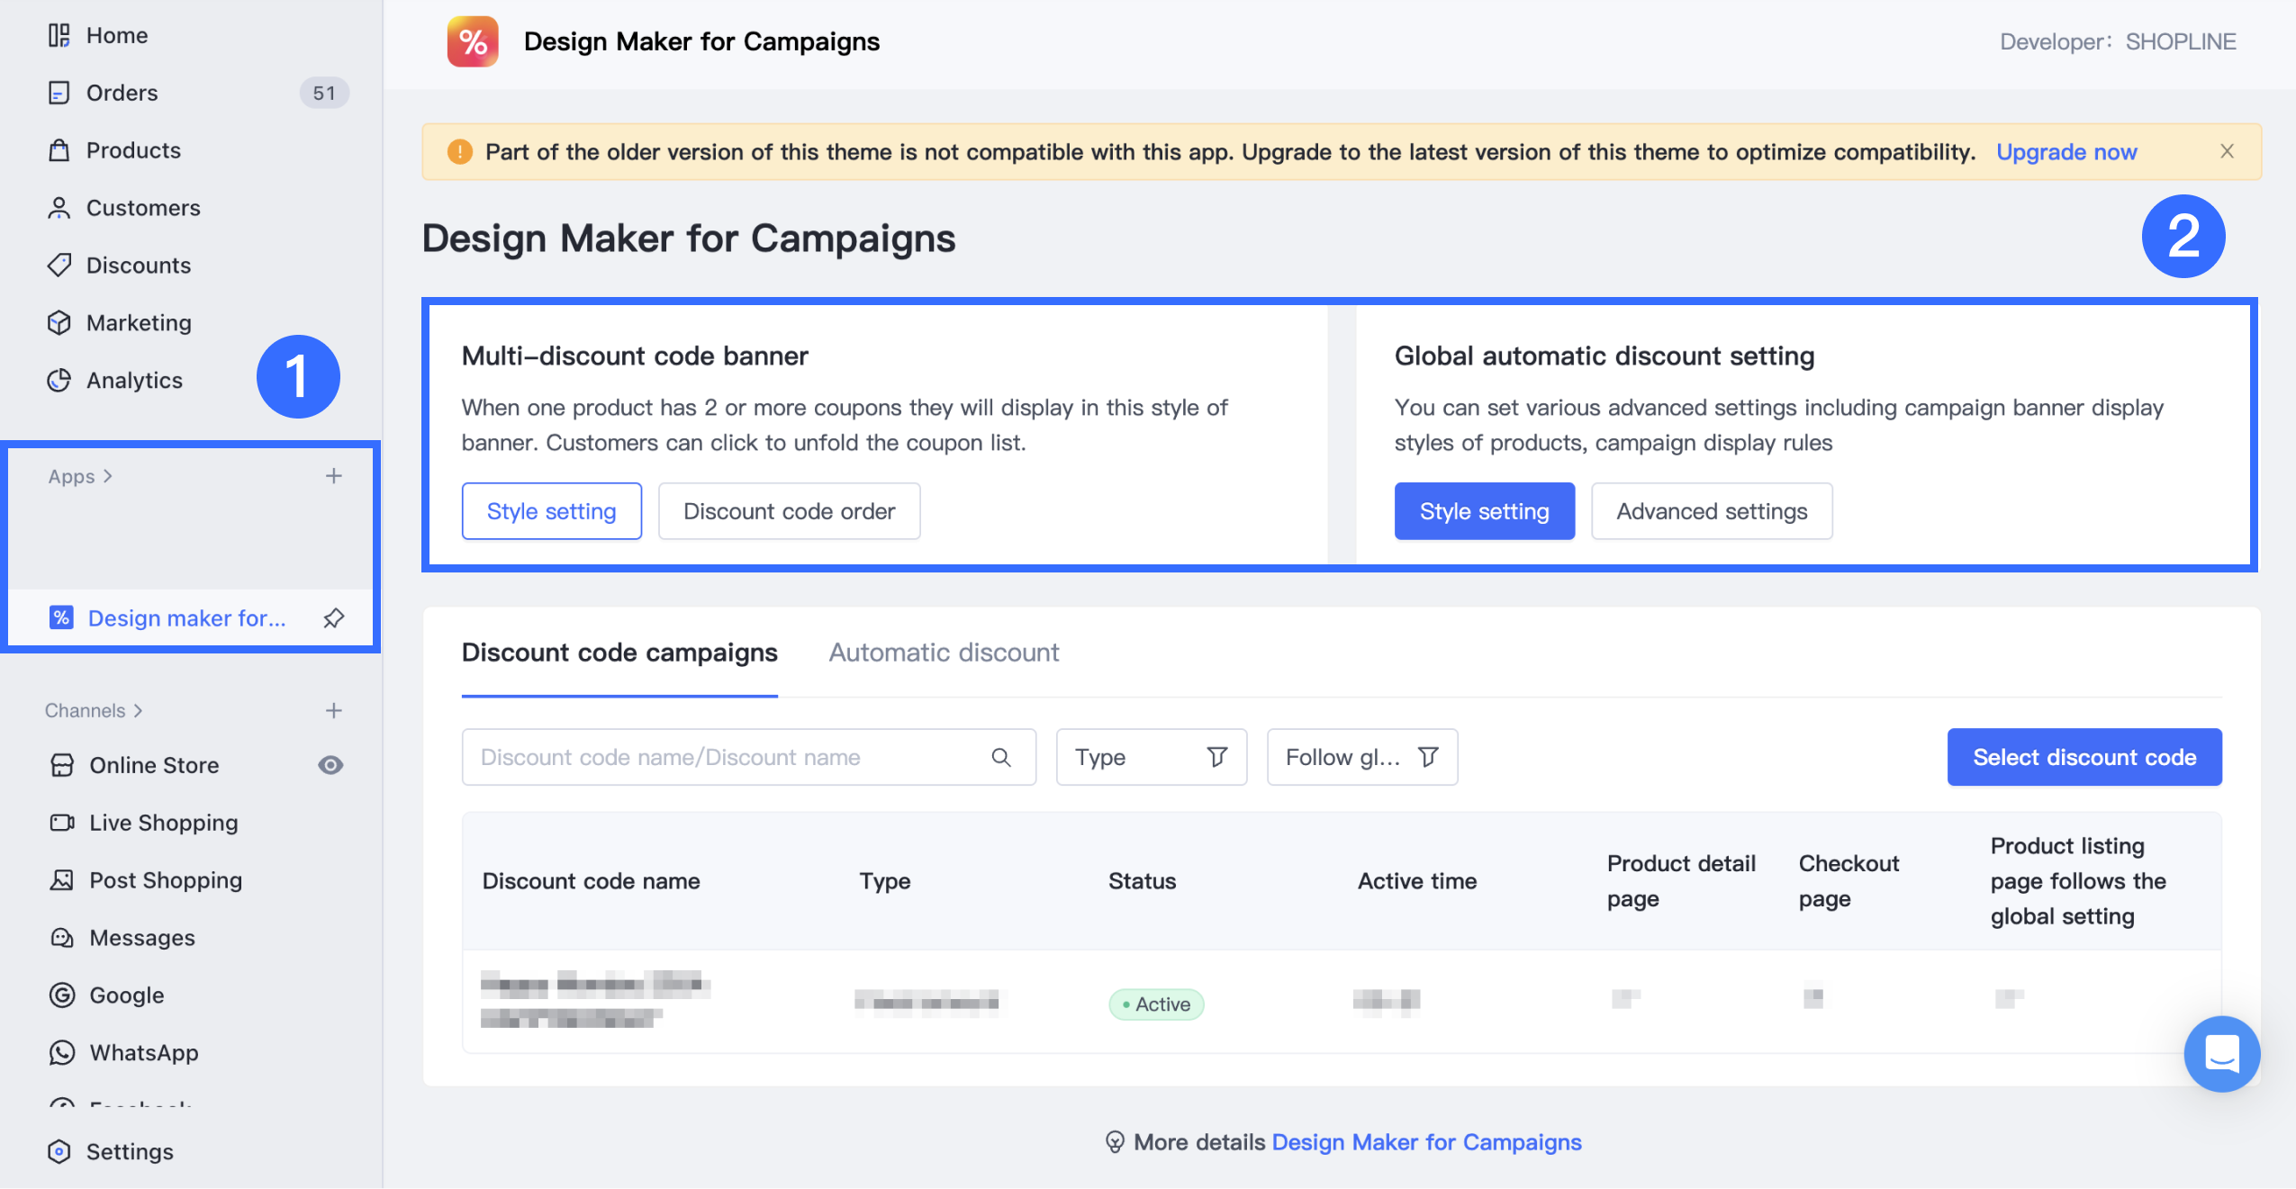The height and width of the screenshot is (1189, 2296).
Task: Click the Upgrade now link
Action: (2066, 152)
